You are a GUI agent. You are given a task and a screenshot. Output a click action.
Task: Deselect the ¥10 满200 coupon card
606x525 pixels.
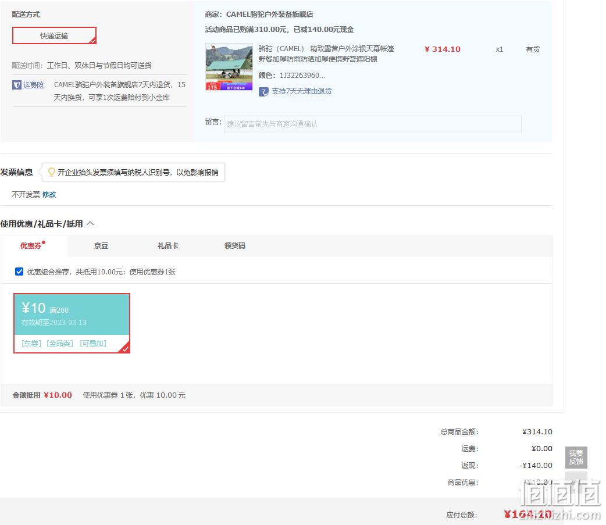(x=72, y=323)
